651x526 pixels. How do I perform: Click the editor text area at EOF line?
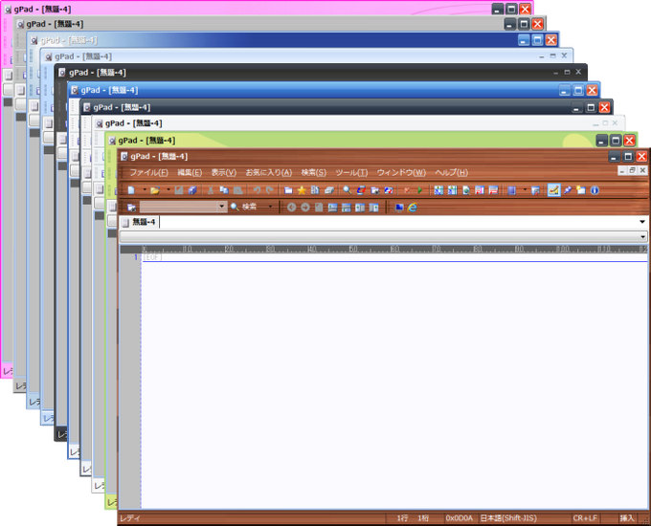pyautogui.click(x=394, y=257)
